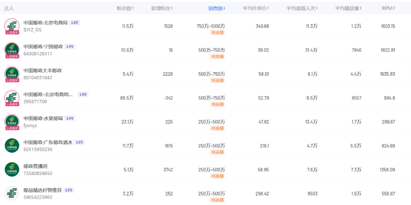This screenshot has height=205, width=411.
Task: Open avatar of 中国邮政大丰邮政
Action: click(12, 74)
